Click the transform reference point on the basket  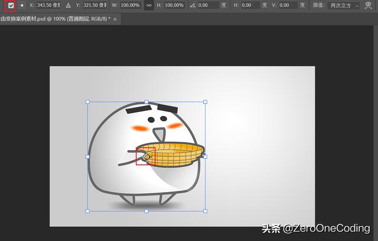click(x=146, y=157)
